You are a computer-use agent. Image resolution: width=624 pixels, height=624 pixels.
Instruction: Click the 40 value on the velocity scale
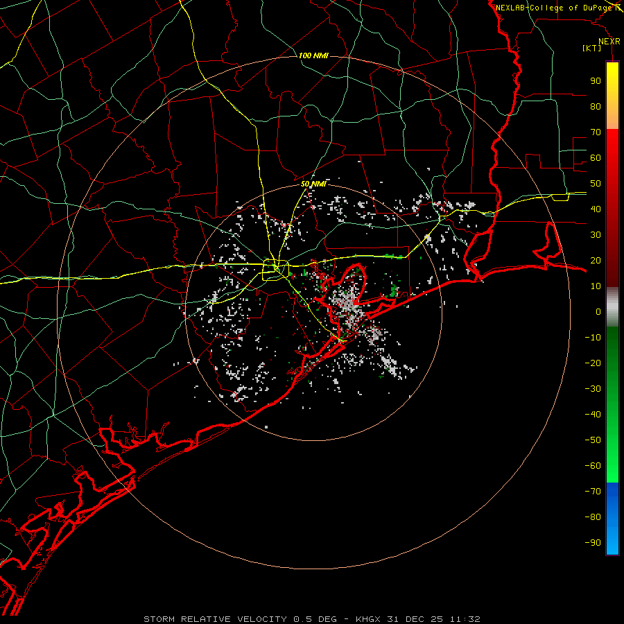click(x=596, y=209)
